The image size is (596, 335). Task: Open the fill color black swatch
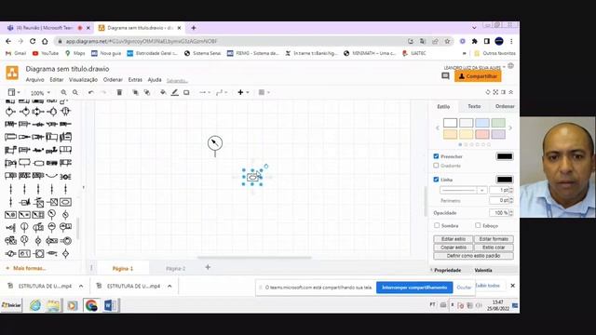505,156
